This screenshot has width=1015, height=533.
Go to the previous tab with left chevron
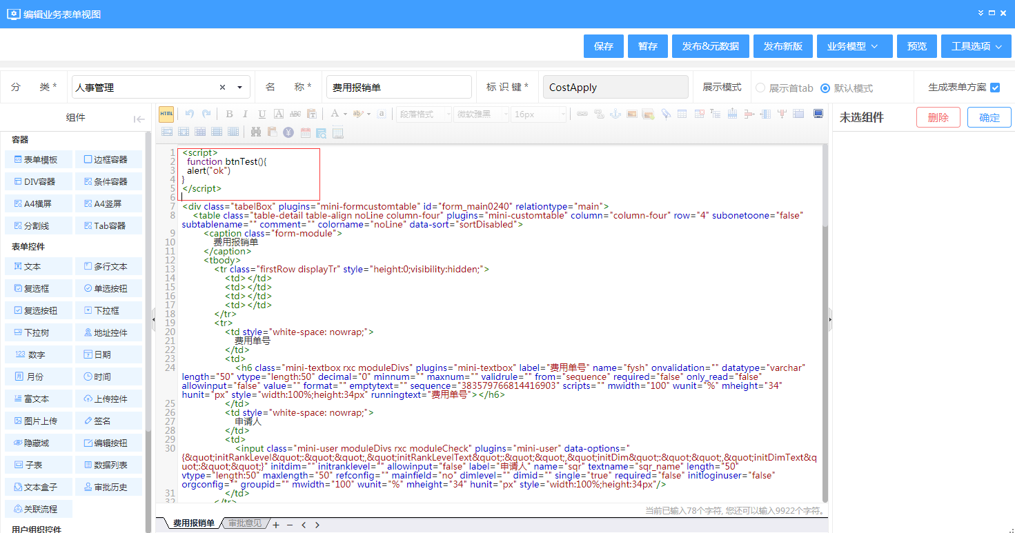pos(304,525)
